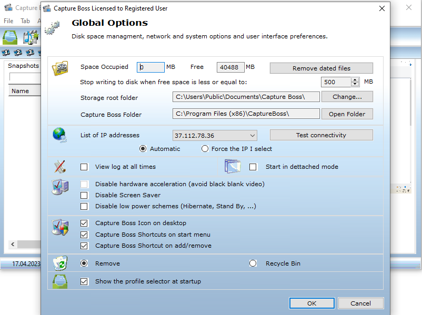Click the profile selector tray icon

click(60, 281)
